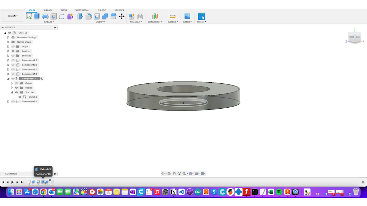Expand the Bodies folder in Component8

(x=12, y=88)
